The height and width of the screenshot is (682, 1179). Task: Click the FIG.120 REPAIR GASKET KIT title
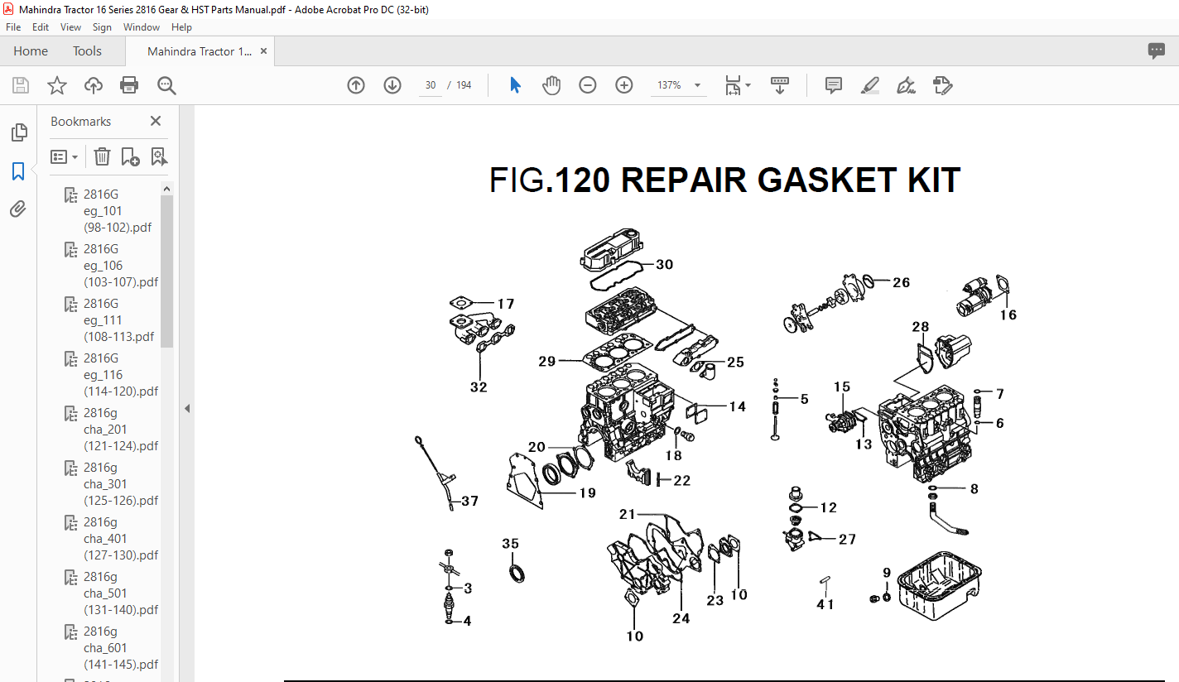pos(724,180)
